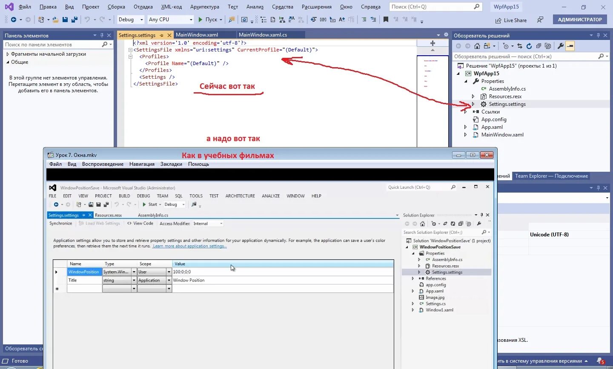The width and height of the screenshot is (613, 369).
Task: Click the Ссылки references node
Action: click(x=490, y=112)
